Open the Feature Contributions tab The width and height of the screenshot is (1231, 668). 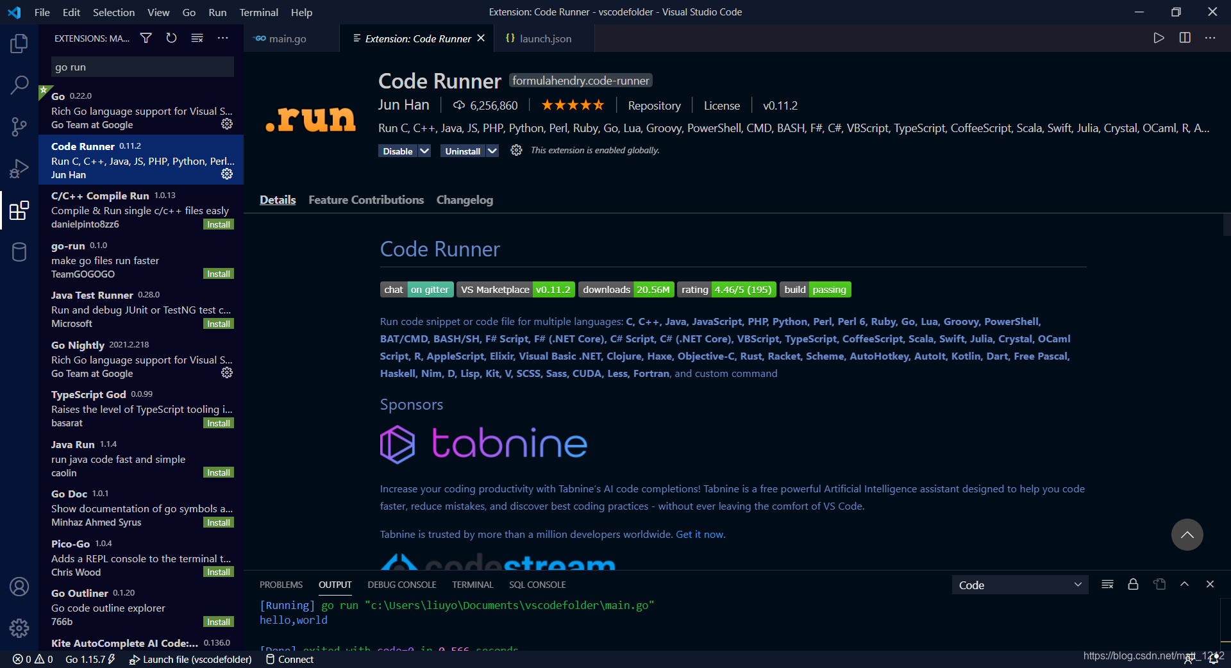[366, 200]
